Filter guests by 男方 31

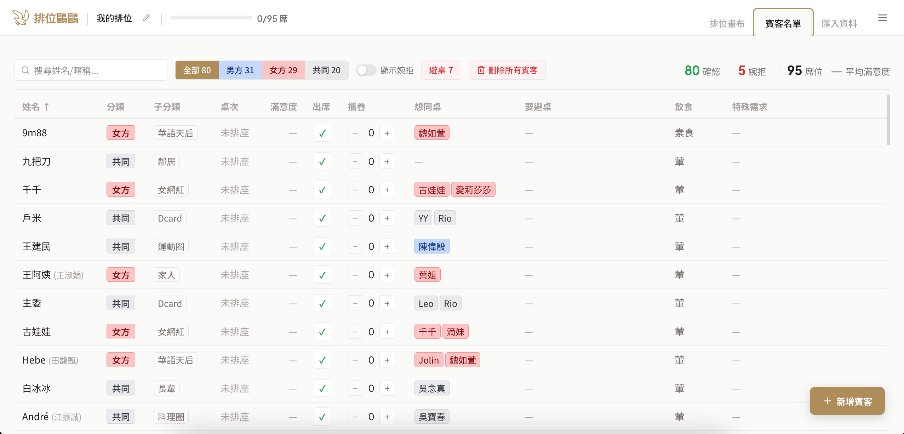[x=240, y=70]
